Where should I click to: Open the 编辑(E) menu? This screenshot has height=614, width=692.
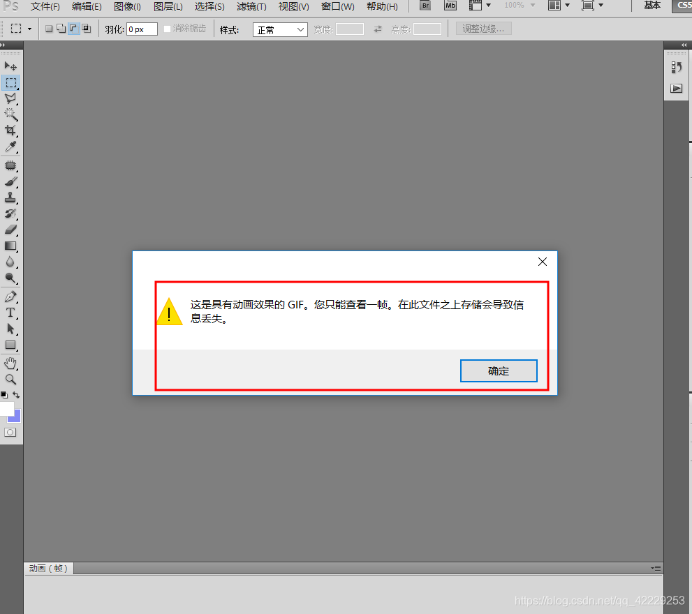[x=87, y=6]
